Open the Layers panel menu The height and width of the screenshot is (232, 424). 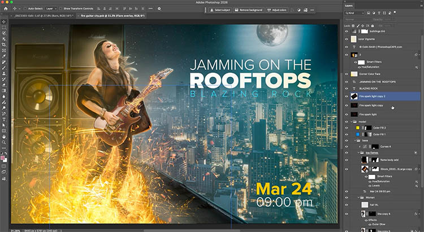coord(421,6)
